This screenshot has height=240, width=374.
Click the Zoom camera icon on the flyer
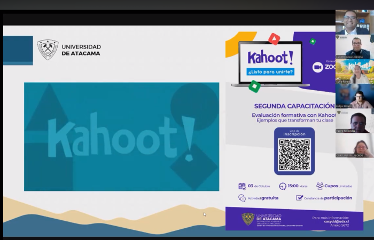317,67
